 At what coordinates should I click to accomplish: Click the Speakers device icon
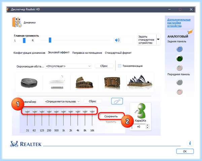click(17, 22)
